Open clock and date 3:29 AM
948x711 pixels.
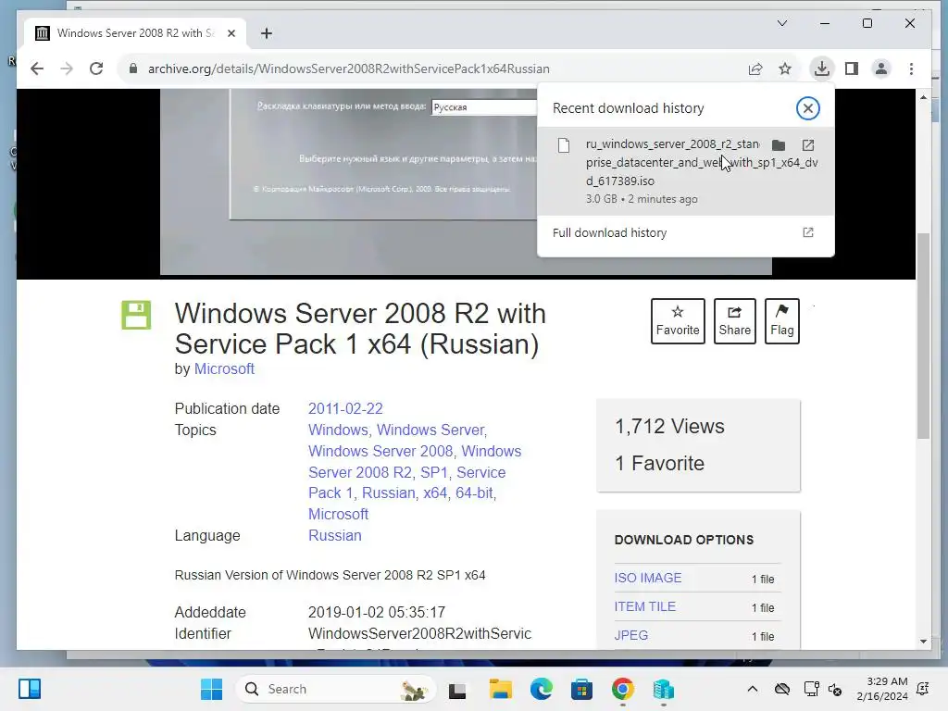click(882, 689)
